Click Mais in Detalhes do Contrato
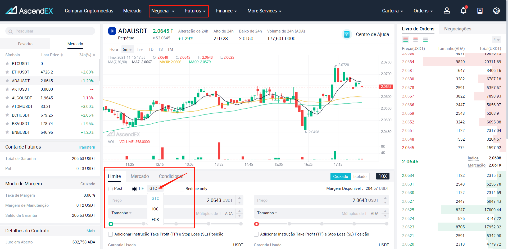This screenshot has width=508, height=249. pos(91,231)
